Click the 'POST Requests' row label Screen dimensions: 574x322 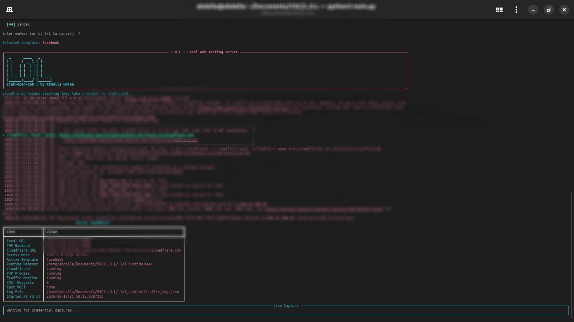coord(20,283)
